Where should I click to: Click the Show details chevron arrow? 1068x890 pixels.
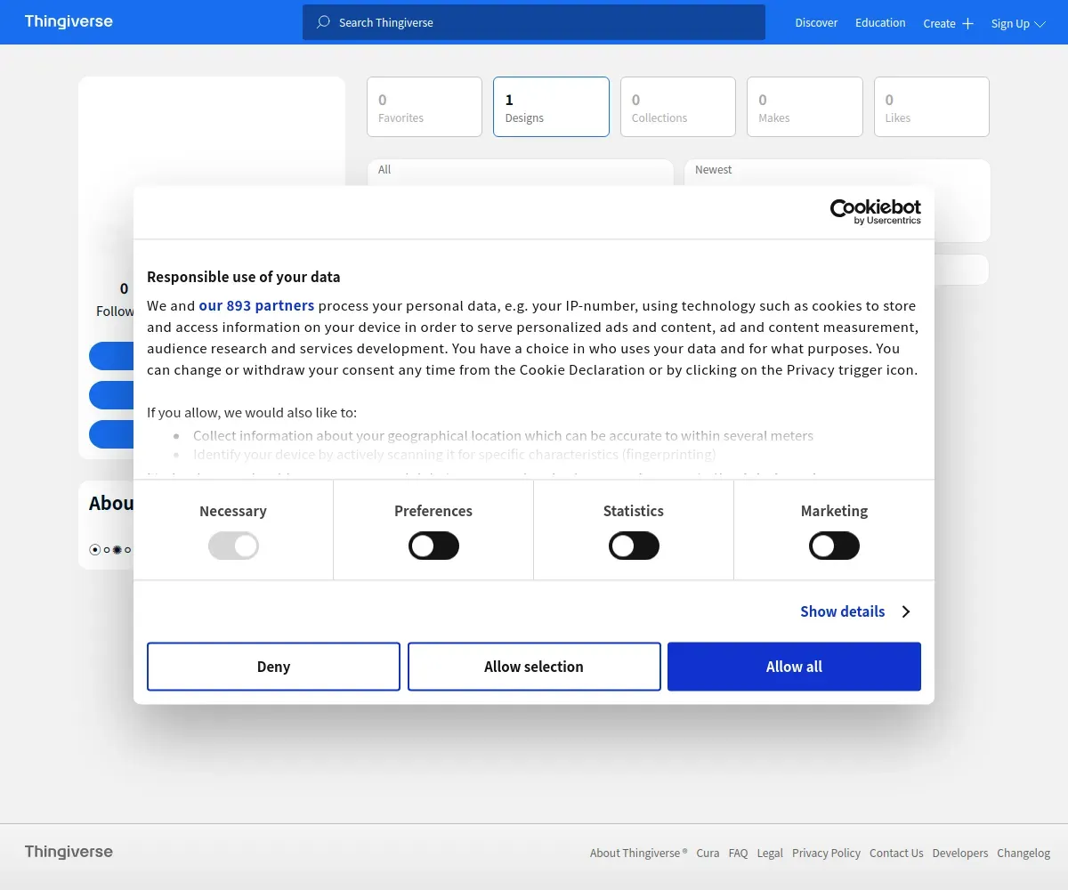[x=906, y=611]
